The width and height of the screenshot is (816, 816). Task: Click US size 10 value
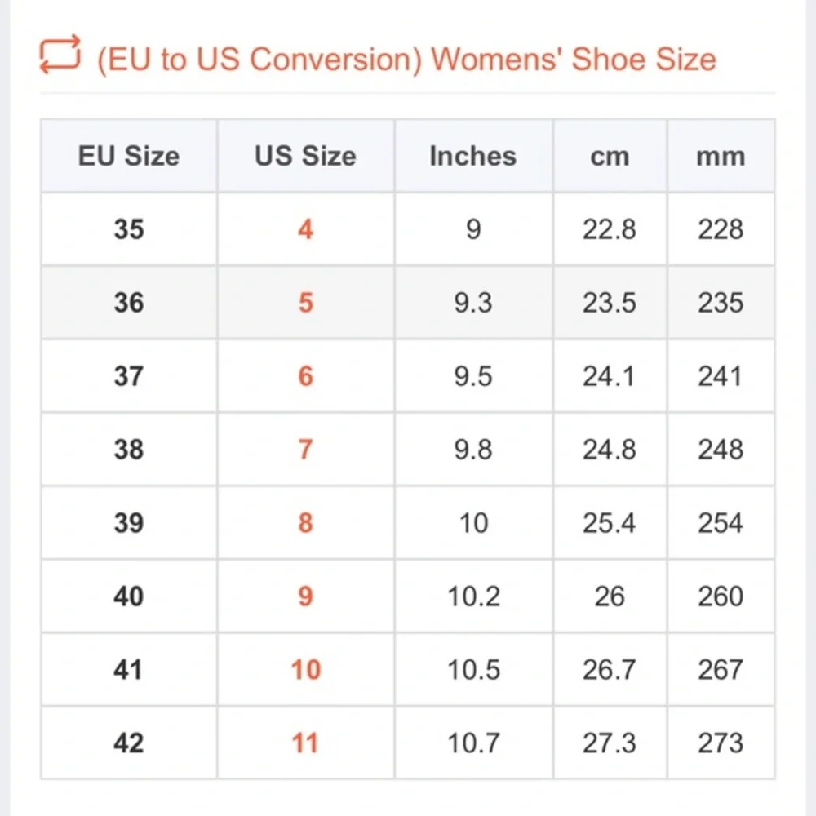click(305, 670)
